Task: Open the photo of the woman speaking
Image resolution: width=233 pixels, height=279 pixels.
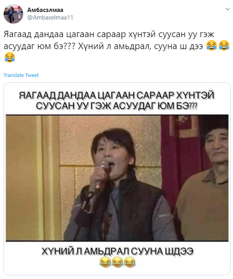Action: (117, 178)
